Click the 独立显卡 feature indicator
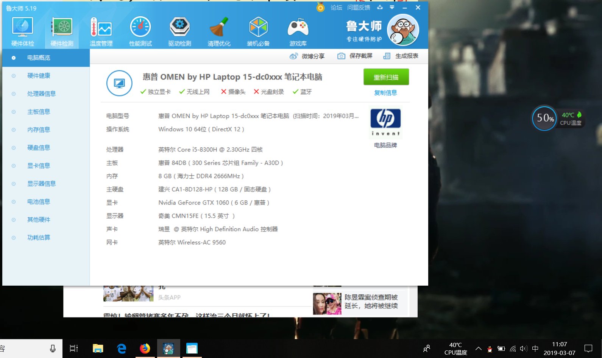 click(155, 92)
